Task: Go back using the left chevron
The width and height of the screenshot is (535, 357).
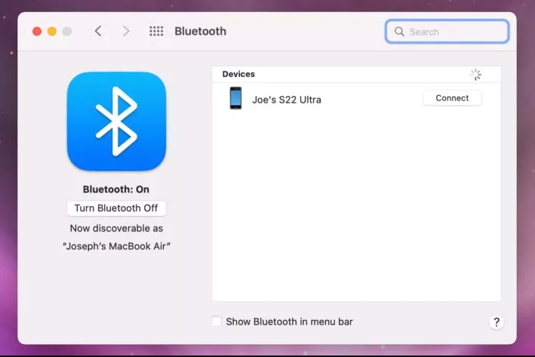Action: [x=98, y=31]
